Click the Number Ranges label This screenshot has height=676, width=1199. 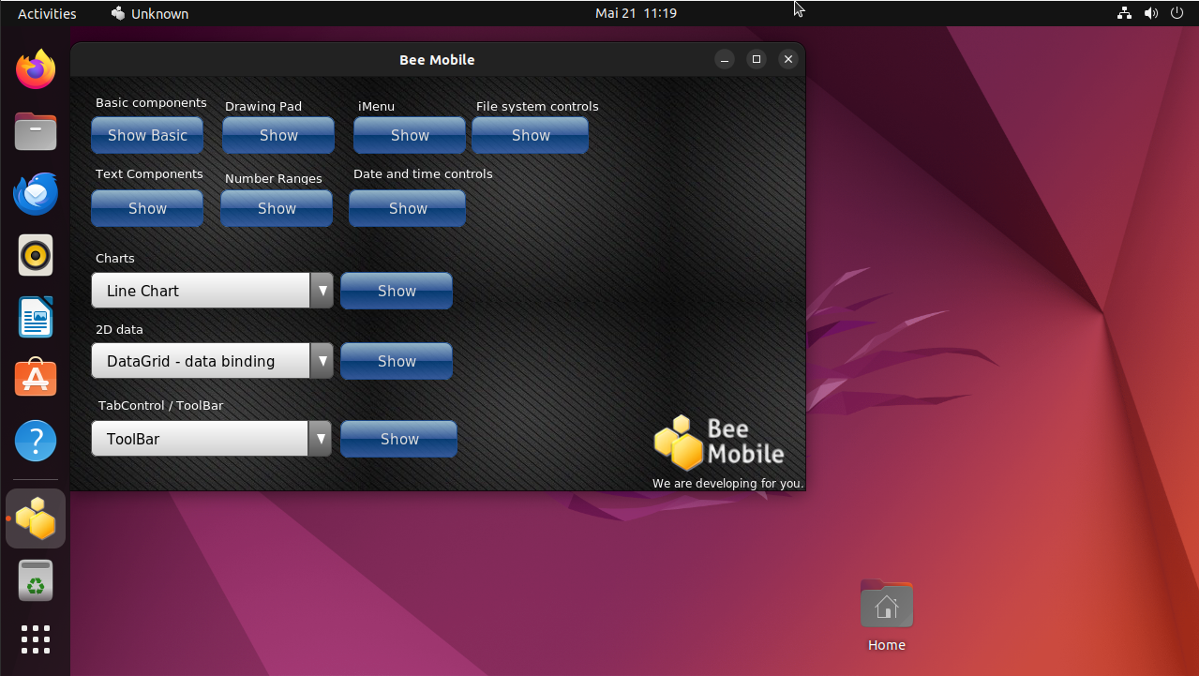(x=274, y=179)
